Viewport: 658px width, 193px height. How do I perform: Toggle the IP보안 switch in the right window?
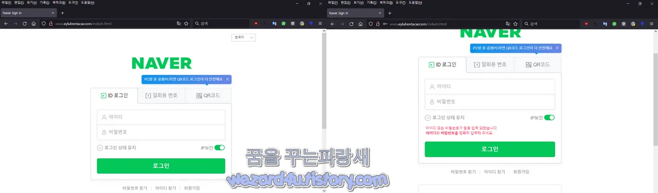(x=550, y=117)
